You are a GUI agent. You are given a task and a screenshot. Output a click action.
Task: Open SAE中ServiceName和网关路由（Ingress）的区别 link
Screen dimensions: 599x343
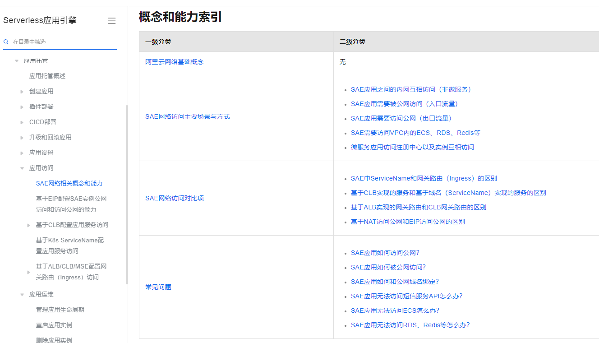coord(424,178)
